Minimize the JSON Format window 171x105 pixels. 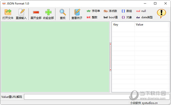(145, 3)
